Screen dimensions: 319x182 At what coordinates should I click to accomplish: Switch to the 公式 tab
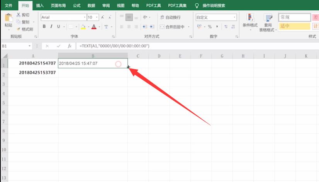pos(77,5)
